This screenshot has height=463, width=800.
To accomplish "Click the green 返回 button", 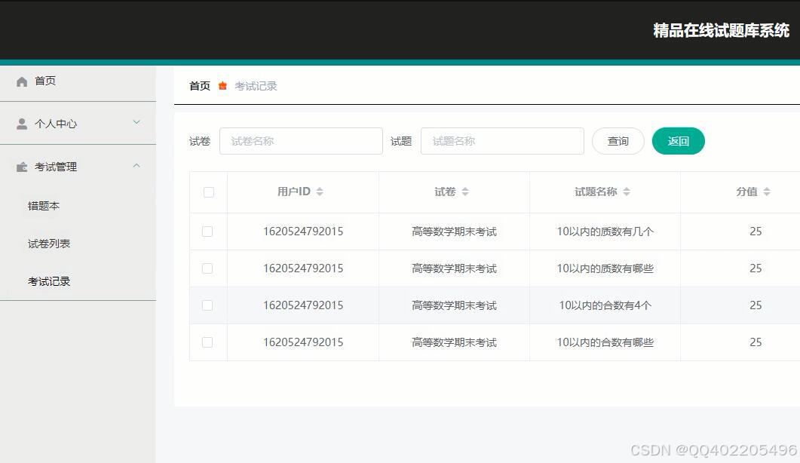I will coord(678,141).
